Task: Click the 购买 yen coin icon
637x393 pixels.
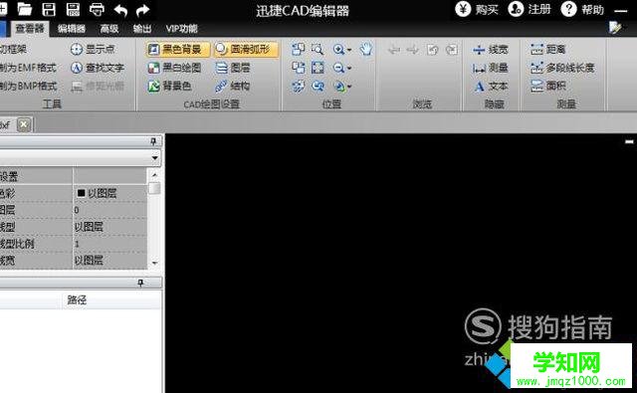Action: 463,9
